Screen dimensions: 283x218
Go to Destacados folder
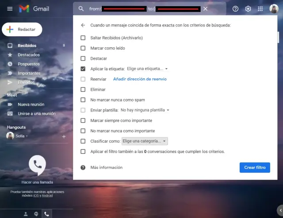pos(29,55)
